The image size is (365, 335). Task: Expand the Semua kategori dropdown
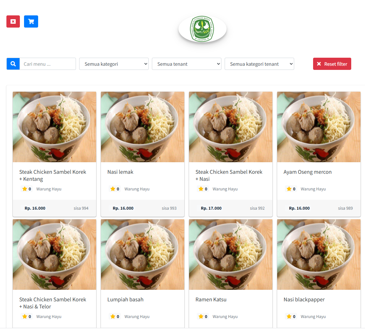click(114, 64)
